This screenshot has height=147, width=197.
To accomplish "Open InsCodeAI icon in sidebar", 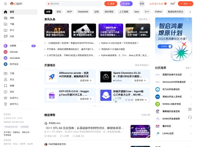I will [x=6, y=58].
